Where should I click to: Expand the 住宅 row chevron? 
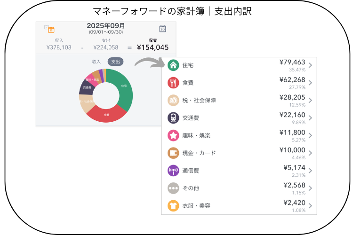click(311, 65)
